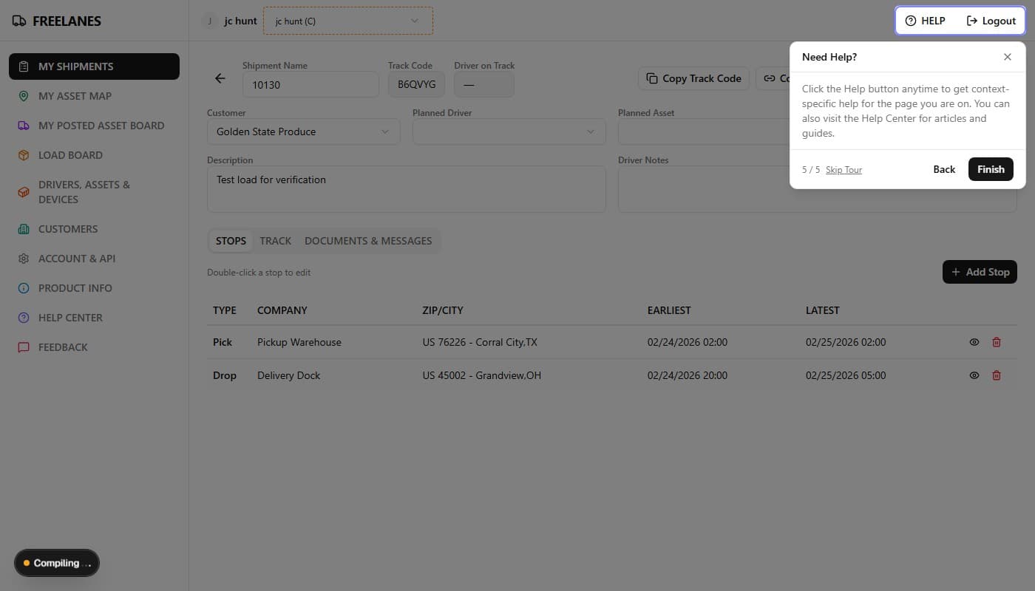Click the Track Code field B6QVYG
The width and height of the screenshot is (1035, 591).
(x=416, y=85)
